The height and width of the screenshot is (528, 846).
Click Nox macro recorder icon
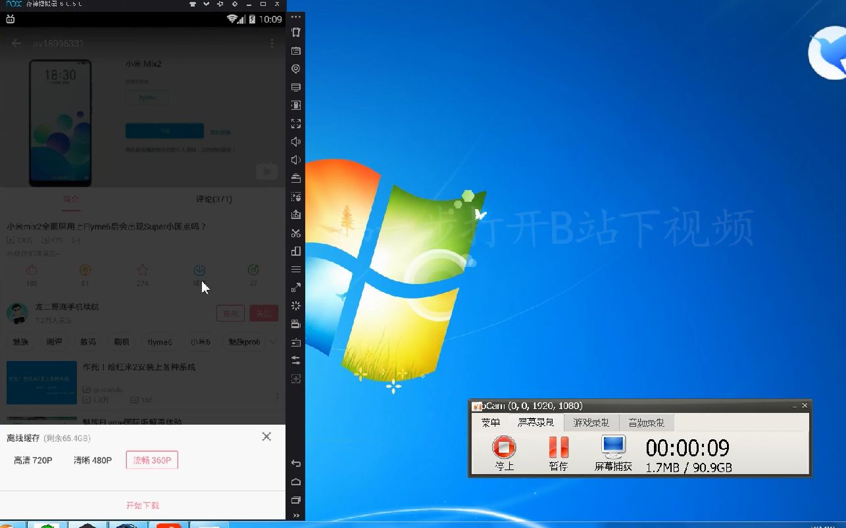296,197
